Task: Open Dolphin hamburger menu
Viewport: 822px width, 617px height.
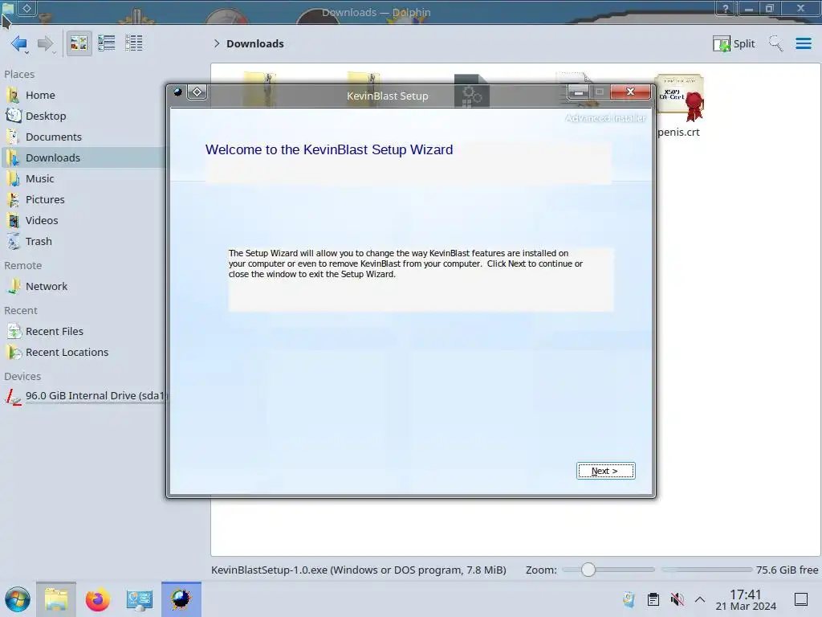Action: (803, 43)
